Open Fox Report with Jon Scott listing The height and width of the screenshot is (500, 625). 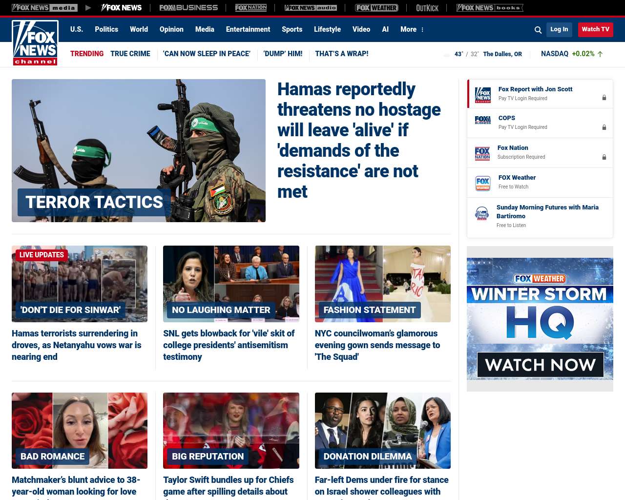[535, 89]
